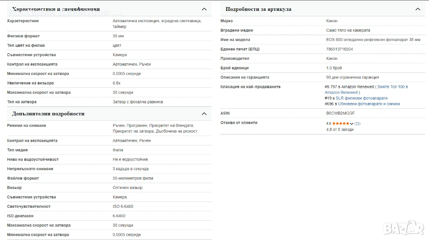Image resolution: width=429 pixels, height=240 pixels.
Task: Collapse the Характеристики и спецификации section chevron
Action: click(x=204, y=9)
